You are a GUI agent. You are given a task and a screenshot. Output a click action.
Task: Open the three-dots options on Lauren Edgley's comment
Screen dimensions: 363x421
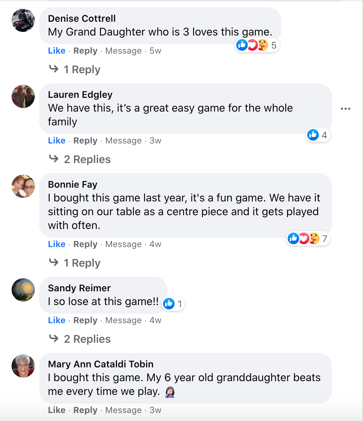[x=346, y=109]
